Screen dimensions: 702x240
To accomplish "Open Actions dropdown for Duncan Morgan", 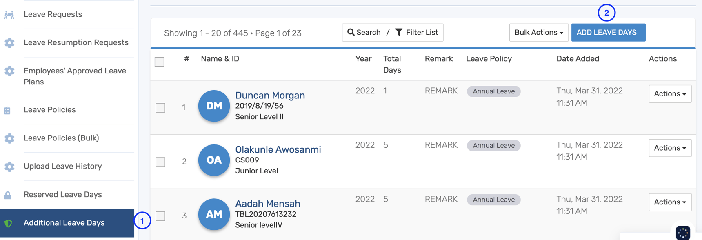I will 670,94.
